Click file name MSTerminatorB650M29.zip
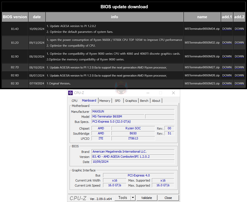Screen dimensions: 247x202 pos(202,56)
